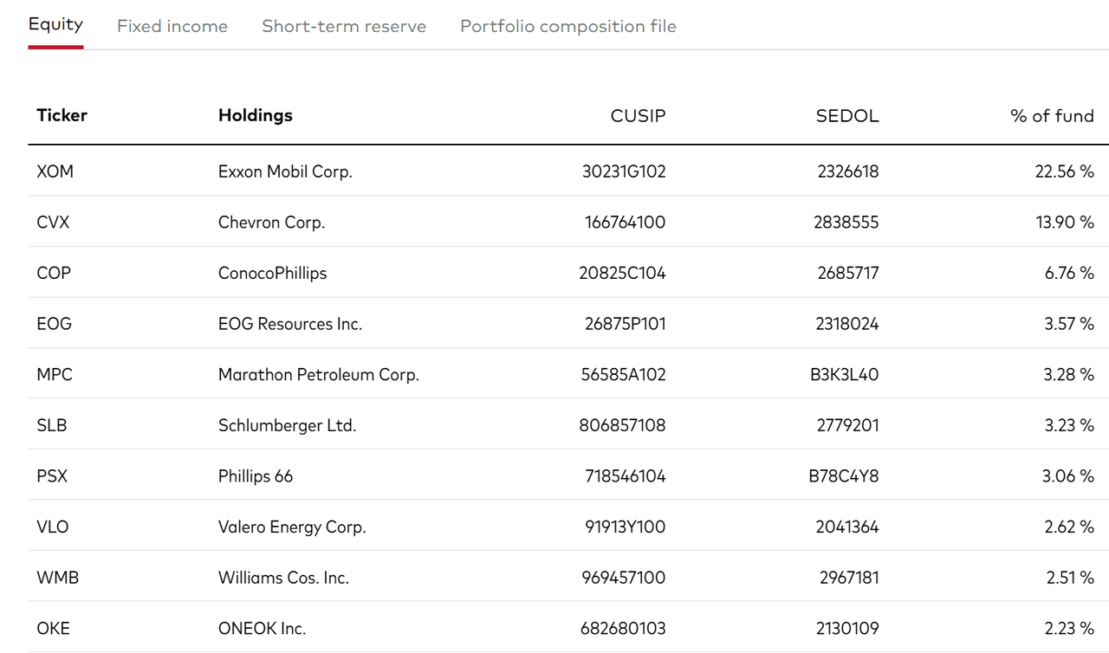Select the SLB ticker cell
1109x653 pixels.
pyautogui.click(x=52, y=425)
